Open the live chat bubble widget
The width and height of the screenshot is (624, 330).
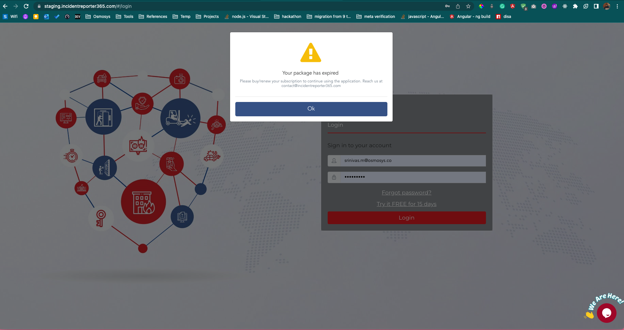coord(606,313)
